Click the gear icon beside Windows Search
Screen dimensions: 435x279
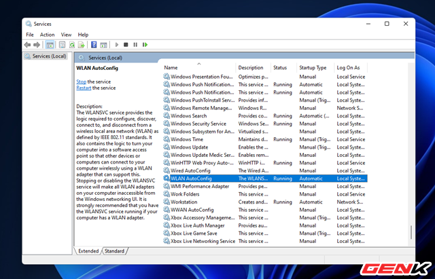coord(167,115)
